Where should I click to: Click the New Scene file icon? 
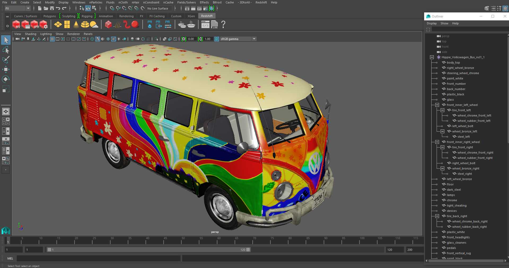pyautogui.click(x=40, y=8)
